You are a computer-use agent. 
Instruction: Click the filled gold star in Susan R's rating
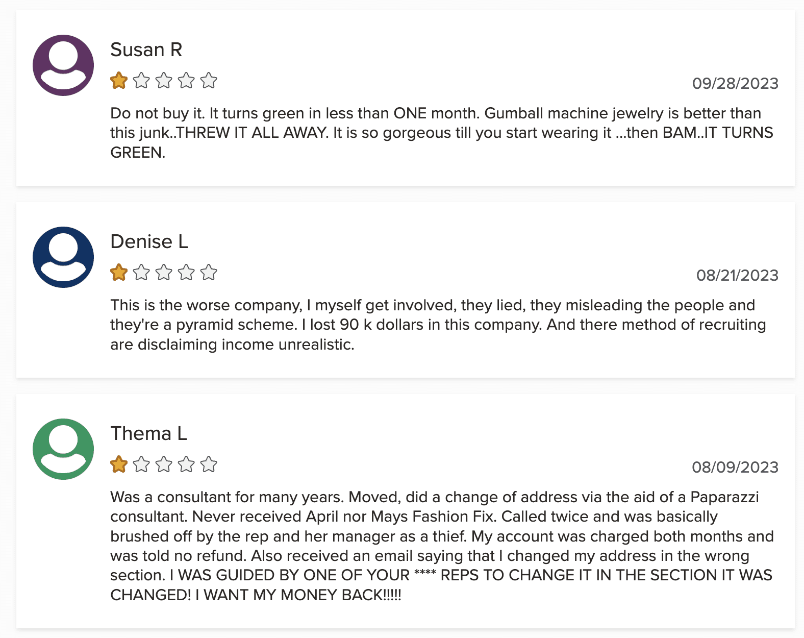(x=119, y=81)
